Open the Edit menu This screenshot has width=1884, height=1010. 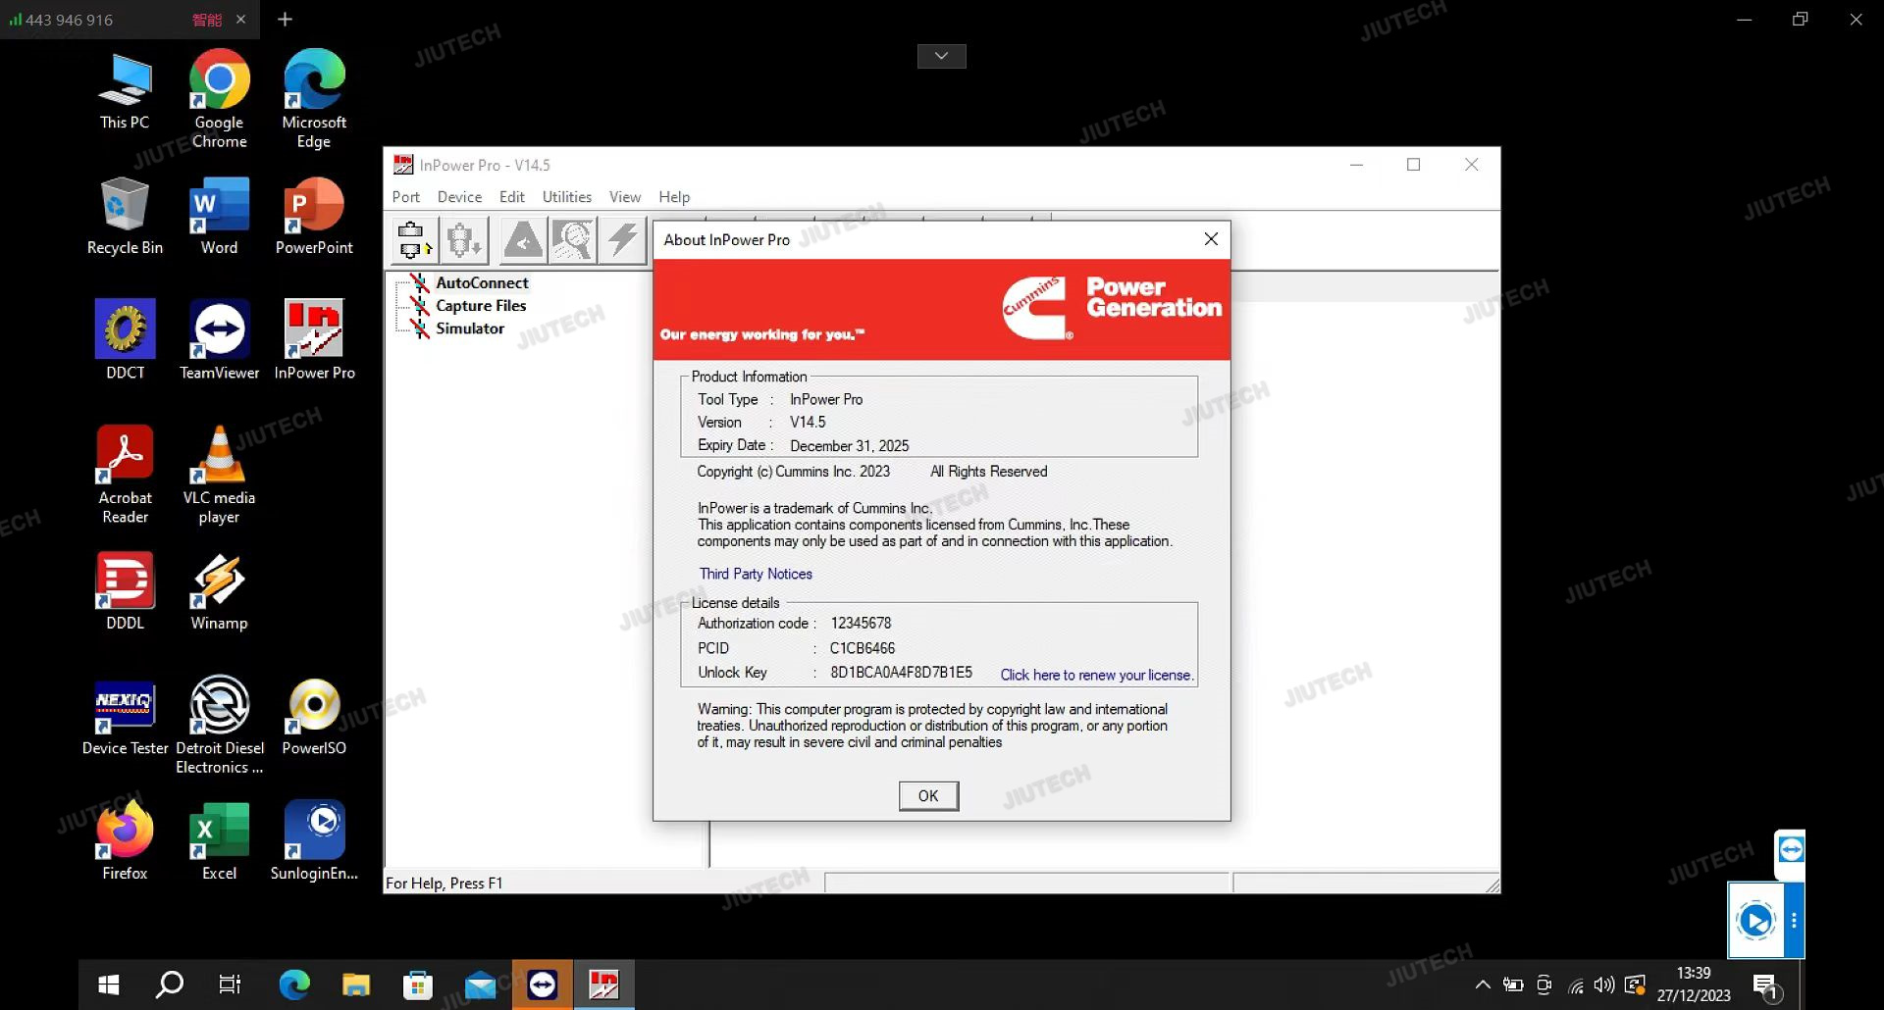tap(512, 197)
